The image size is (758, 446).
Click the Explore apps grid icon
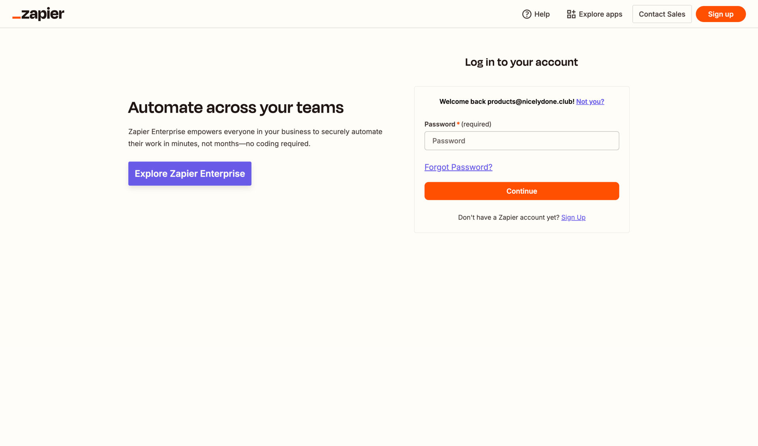click(x=571, y=14)
